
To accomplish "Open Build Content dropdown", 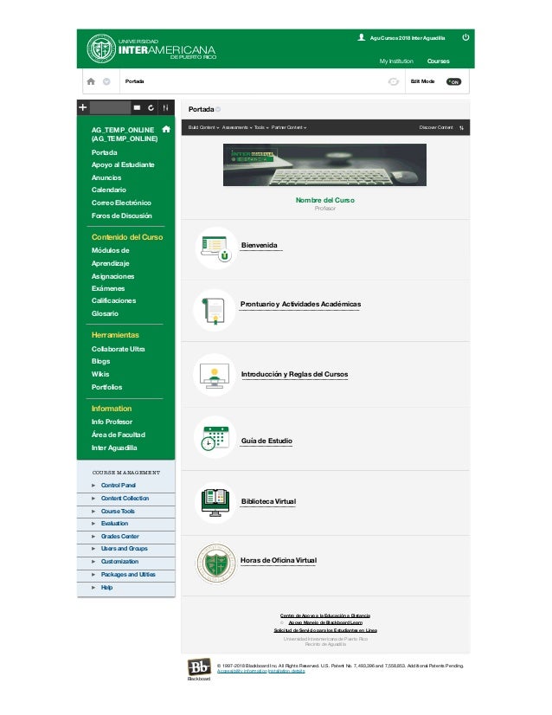I will pyautogui.click(x=203, y=128).
